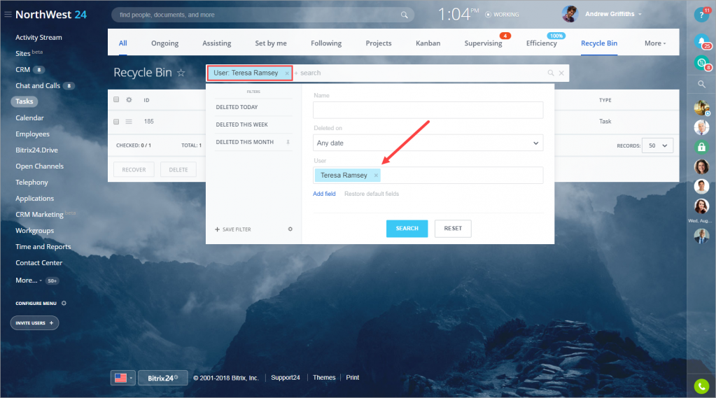Add Recycle Bin to favorites with star
Screen dimensions: 716x398
pos(181,73)
